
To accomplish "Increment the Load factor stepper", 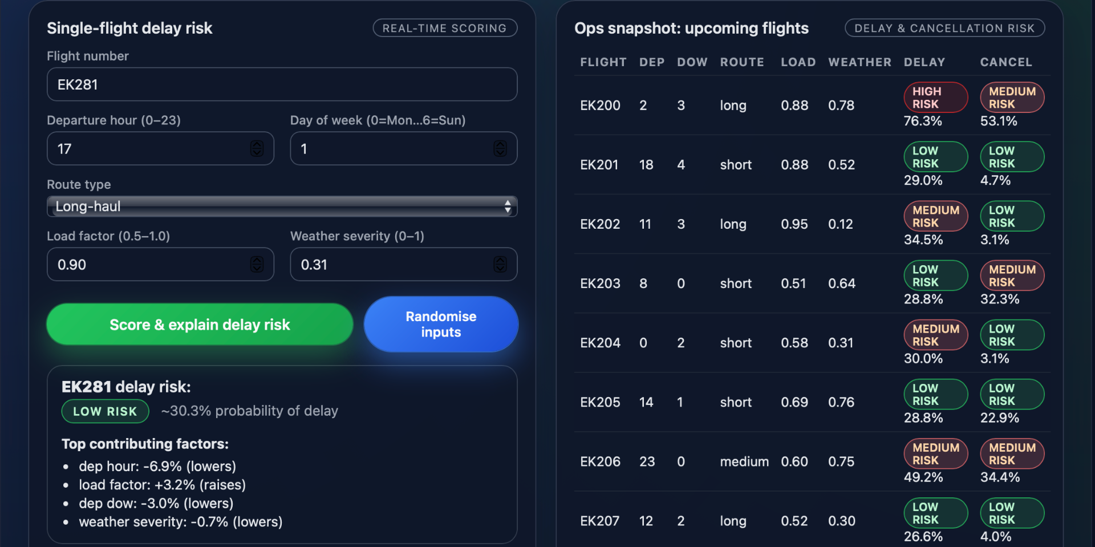I will [256, 261].
